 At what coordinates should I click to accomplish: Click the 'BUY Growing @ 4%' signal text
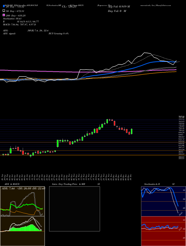[x=58, y=34]
